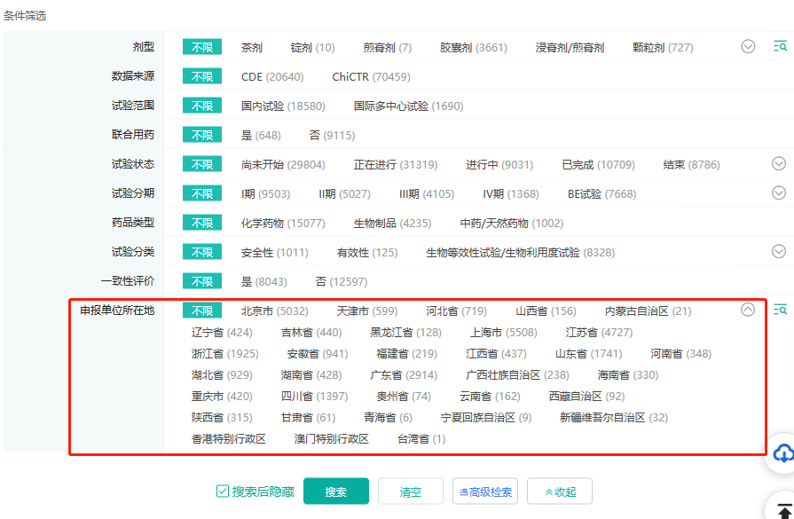Click the 收起 collapse button
The image size is (794, 519).
pyautogui.click(x=559, y=491)
